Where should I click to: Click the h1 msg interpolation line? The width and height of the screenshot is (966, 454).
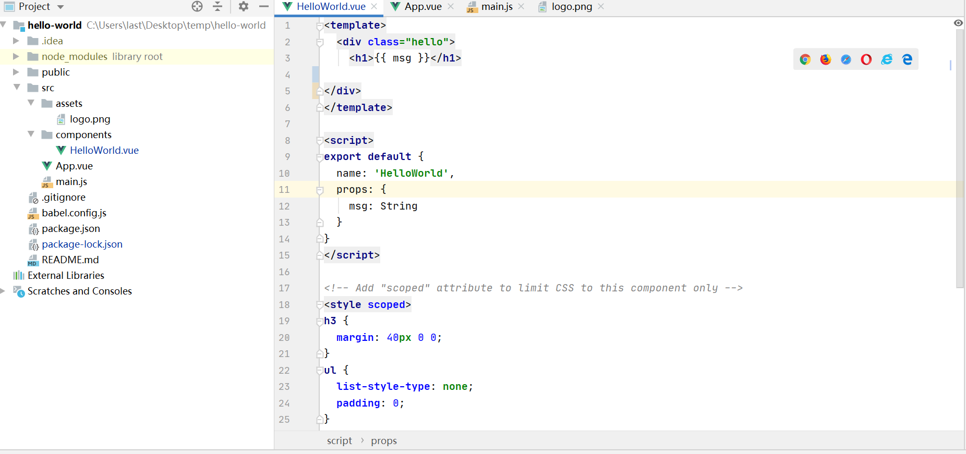pyautogui.click(x=405, y=58)
